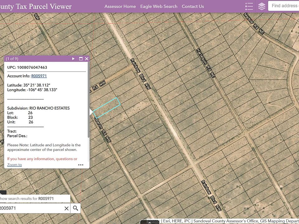Go to next feature in popup
The height and width of the screenshot is (224, 299).
pos(73,59)
